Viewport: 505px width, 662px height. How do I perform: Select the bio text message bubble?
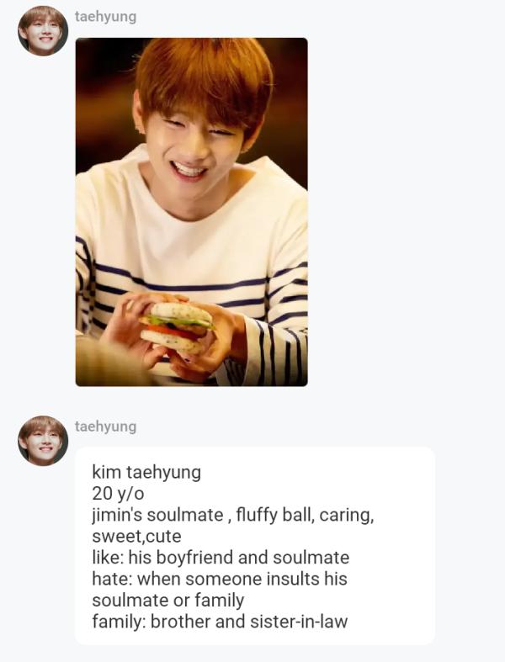click(x=255, y=545)
